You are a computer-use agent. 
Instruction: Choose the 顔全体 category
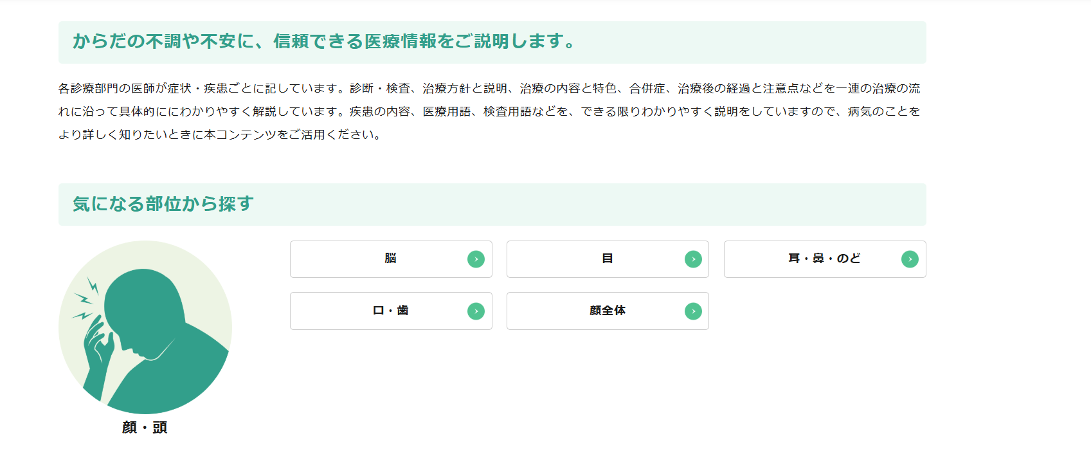tap(608, 311)
